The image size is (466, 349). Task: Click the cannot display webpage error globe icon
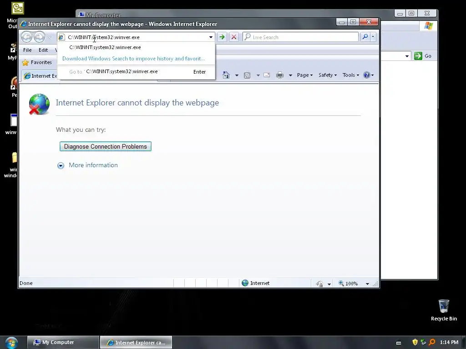coord(39,104)
